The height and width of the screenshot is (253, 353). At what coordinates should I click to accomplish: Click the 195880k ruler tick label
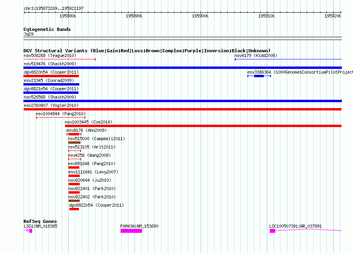coord(68,16)
